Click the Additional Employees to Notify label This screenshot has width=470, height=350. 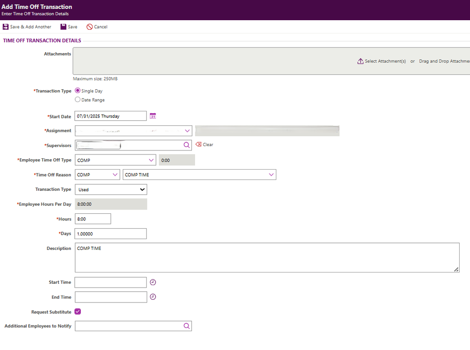click(x=38, y=326)
